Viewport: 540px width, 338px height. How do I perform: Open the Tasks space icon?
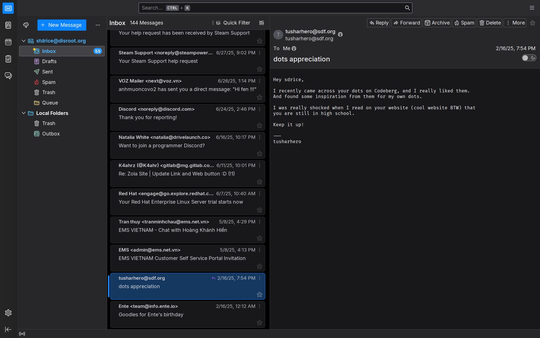pos(8,59)
